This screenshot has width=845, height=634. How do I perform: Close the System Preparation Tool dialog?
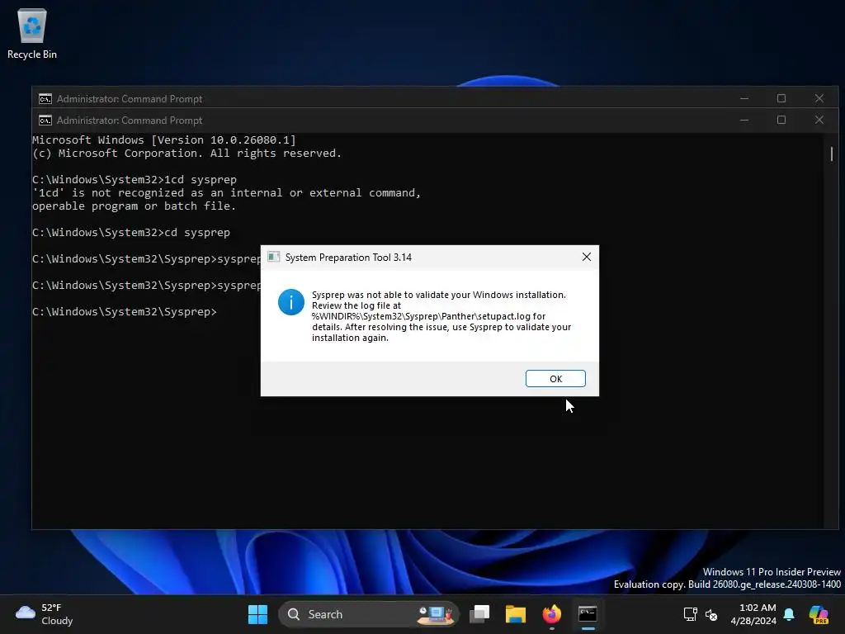point(587,258)
